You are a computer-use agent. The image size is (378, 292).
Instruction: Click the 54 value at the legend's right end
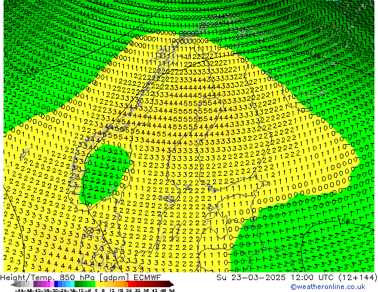point(172,291)
